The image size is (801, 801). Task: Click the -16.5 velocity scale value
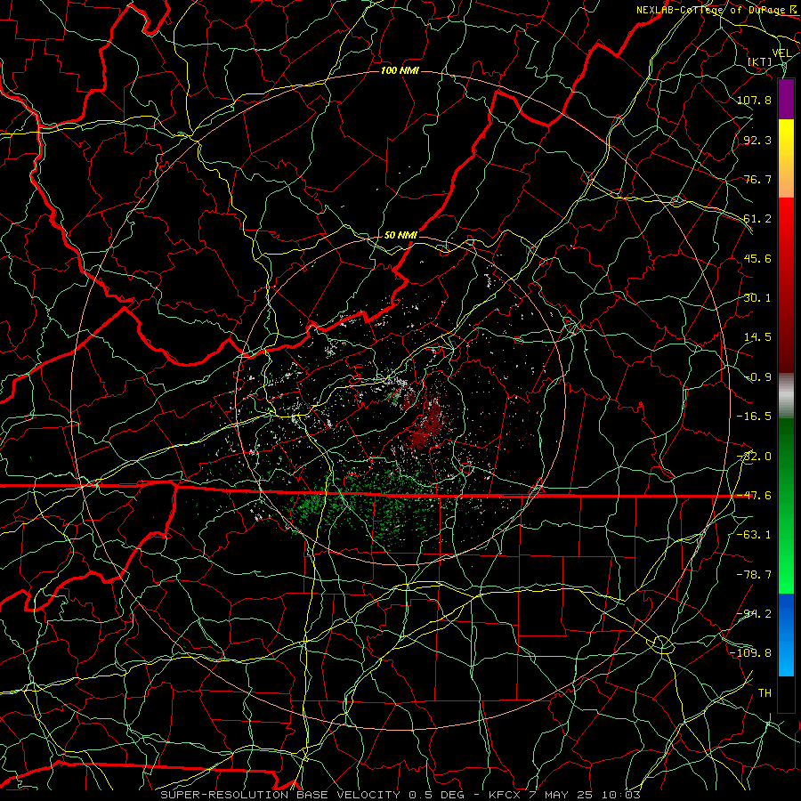point(754,417)
